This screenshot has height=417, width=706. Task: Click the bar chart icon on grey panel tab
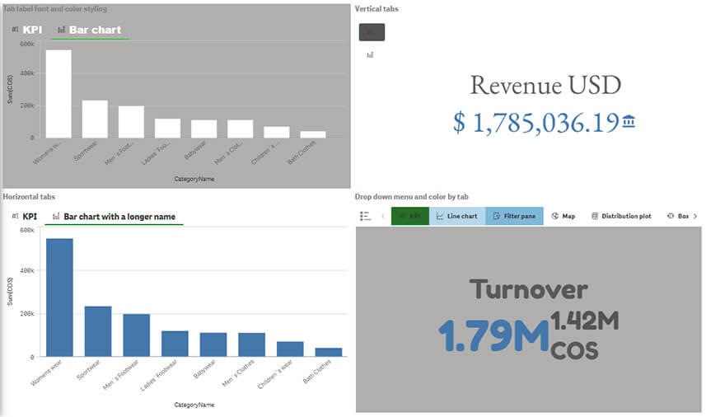62,30
